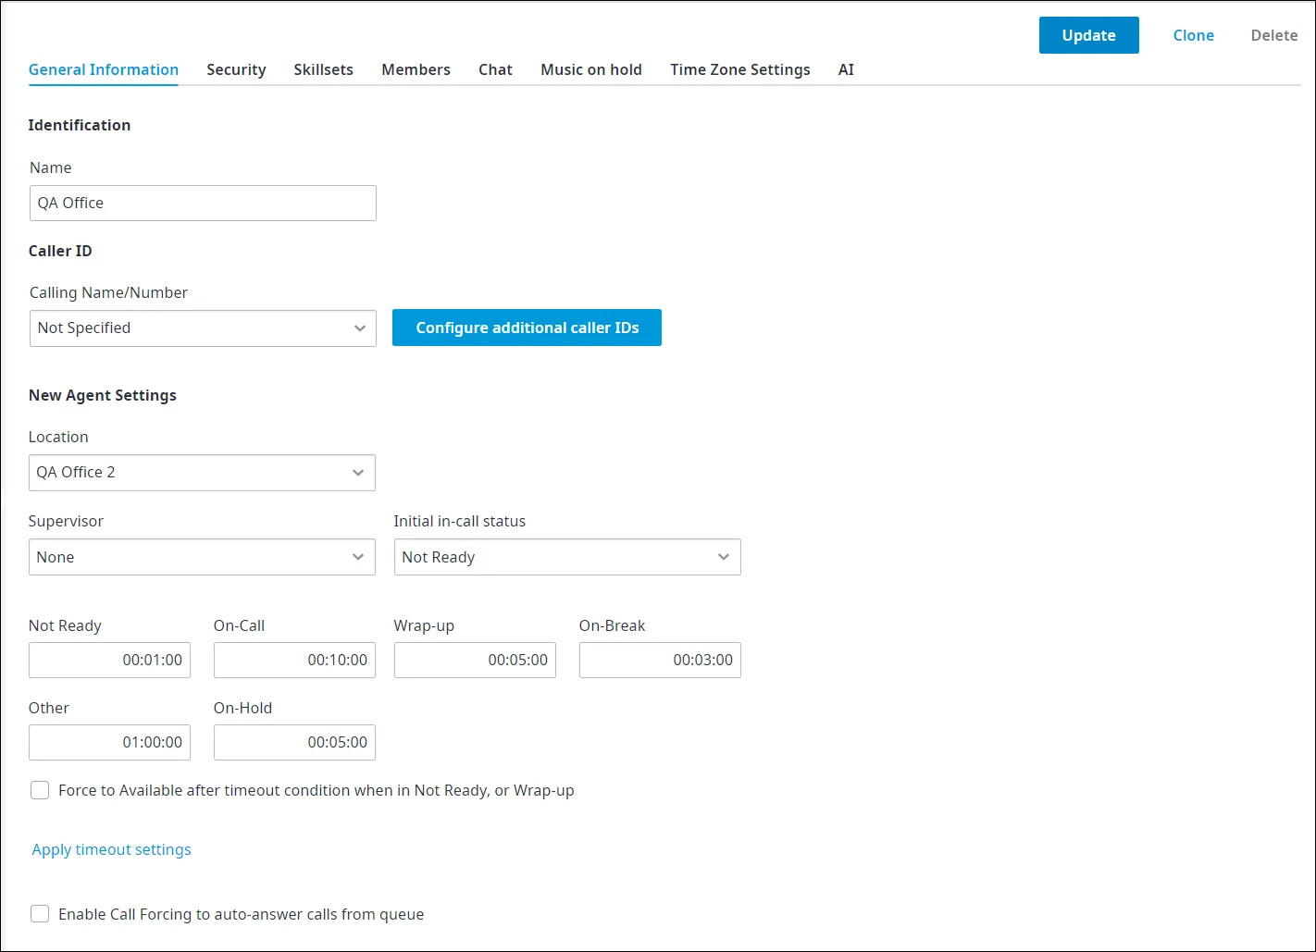The width and height of the screenshot is (1316, 952).
Task: Click Configure additional caller IDs button
Action: 527,328
